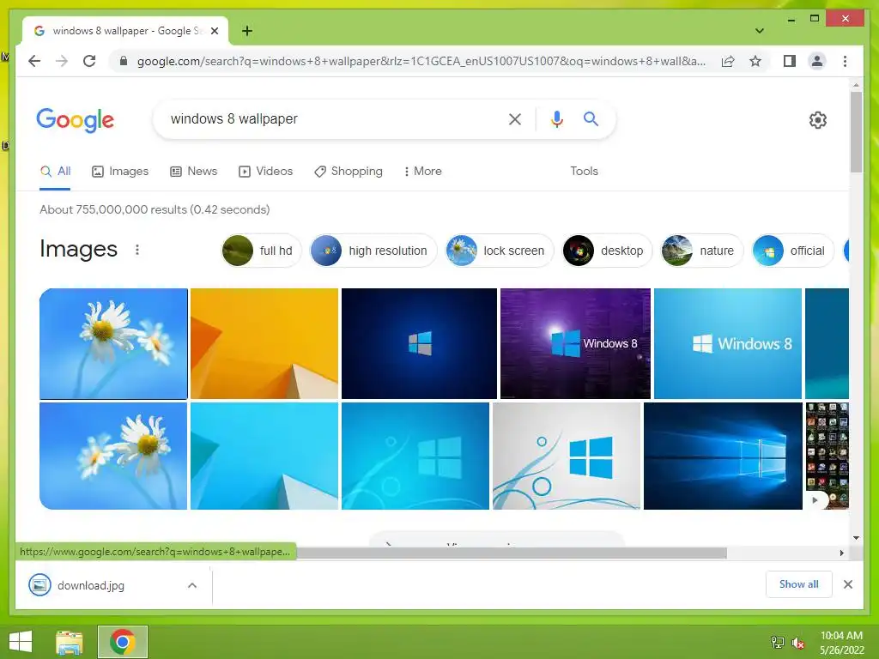Open the Windows 10 light beams thumbnail

(x=723, y=456)
